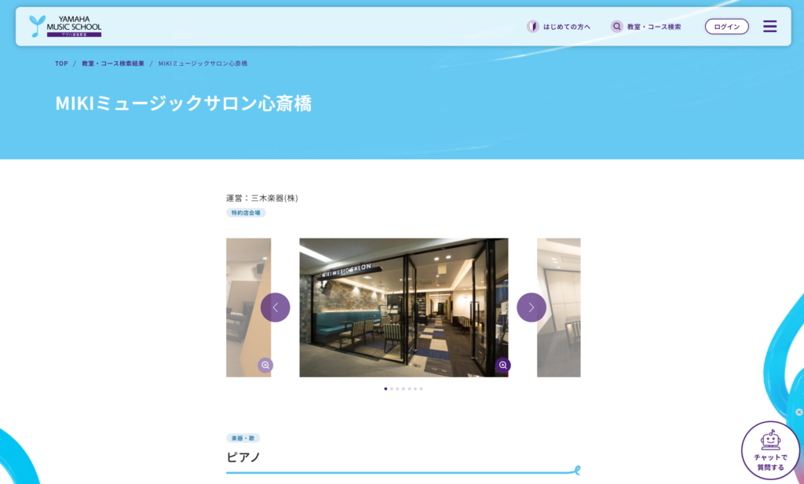Open the hamburger menu icon

tap(769, 27)
